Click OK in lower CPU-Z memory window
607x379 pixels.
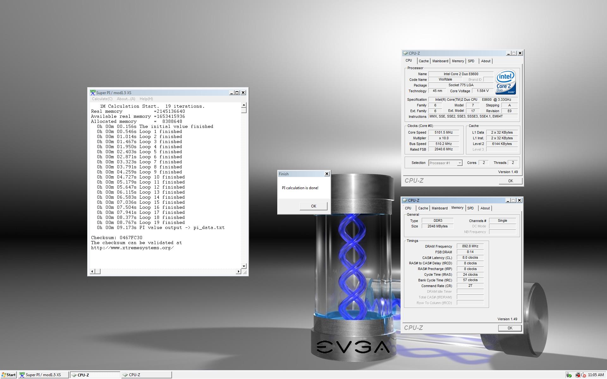pyautogui.click(x=510, y=328)
